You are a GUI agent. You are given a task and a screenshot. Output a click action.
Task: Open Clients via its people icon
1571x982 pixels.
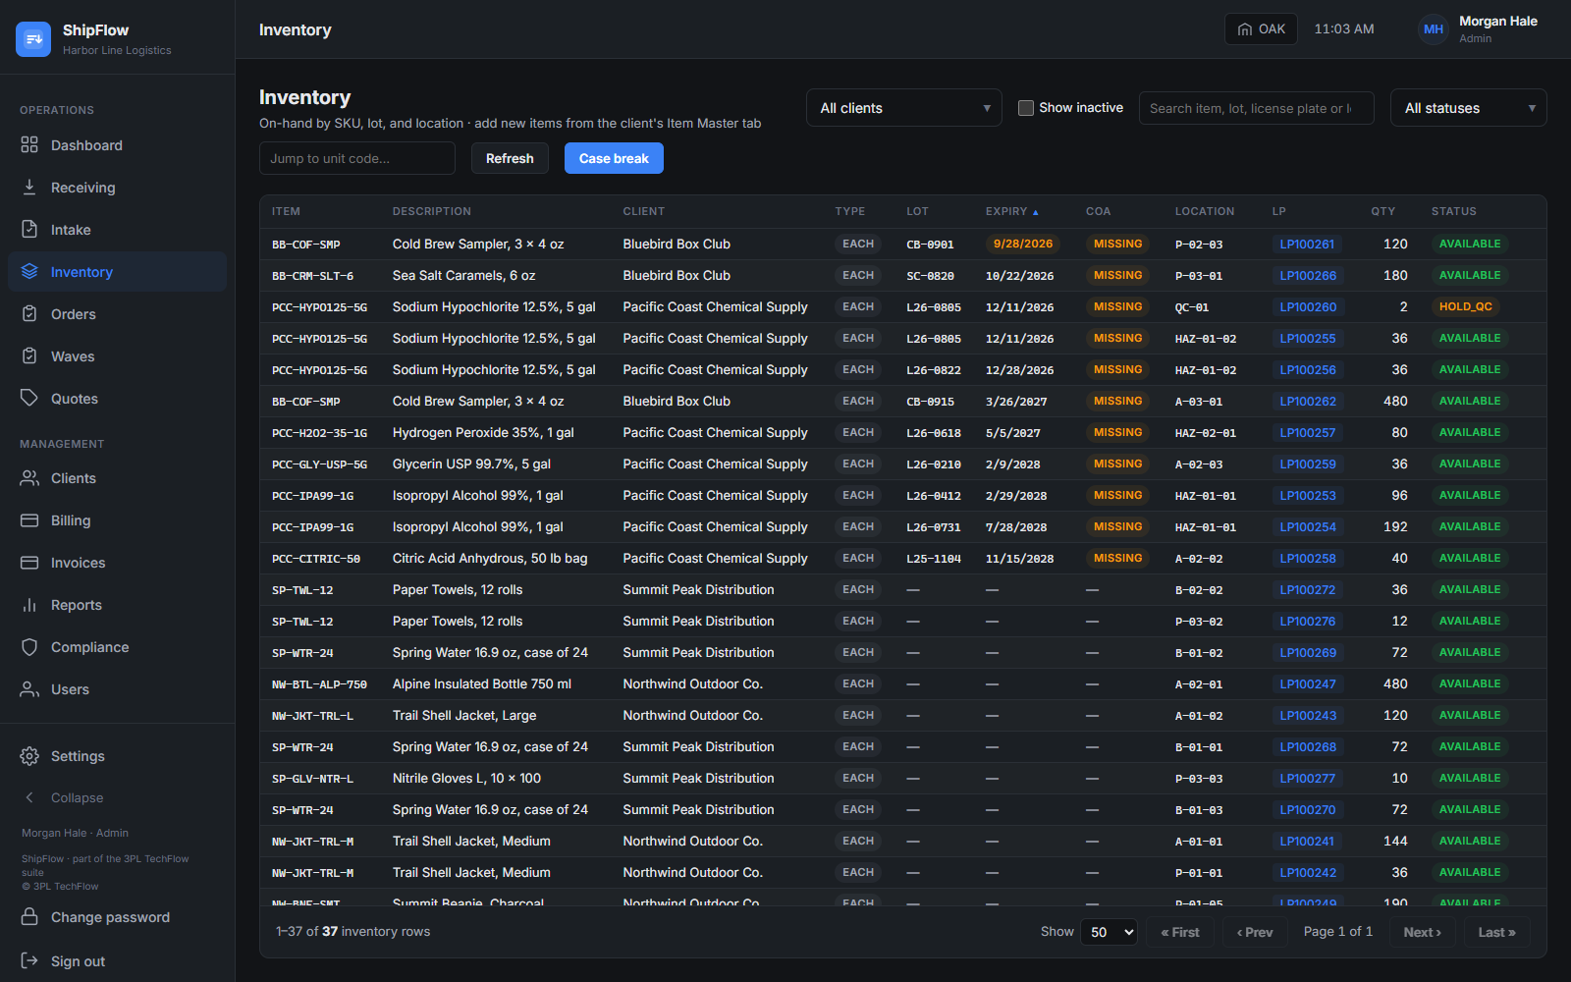[29, 477]
